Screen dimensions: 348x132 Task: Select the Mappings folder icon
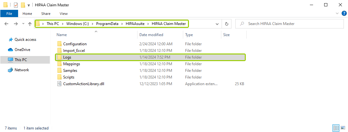point(59,64)
